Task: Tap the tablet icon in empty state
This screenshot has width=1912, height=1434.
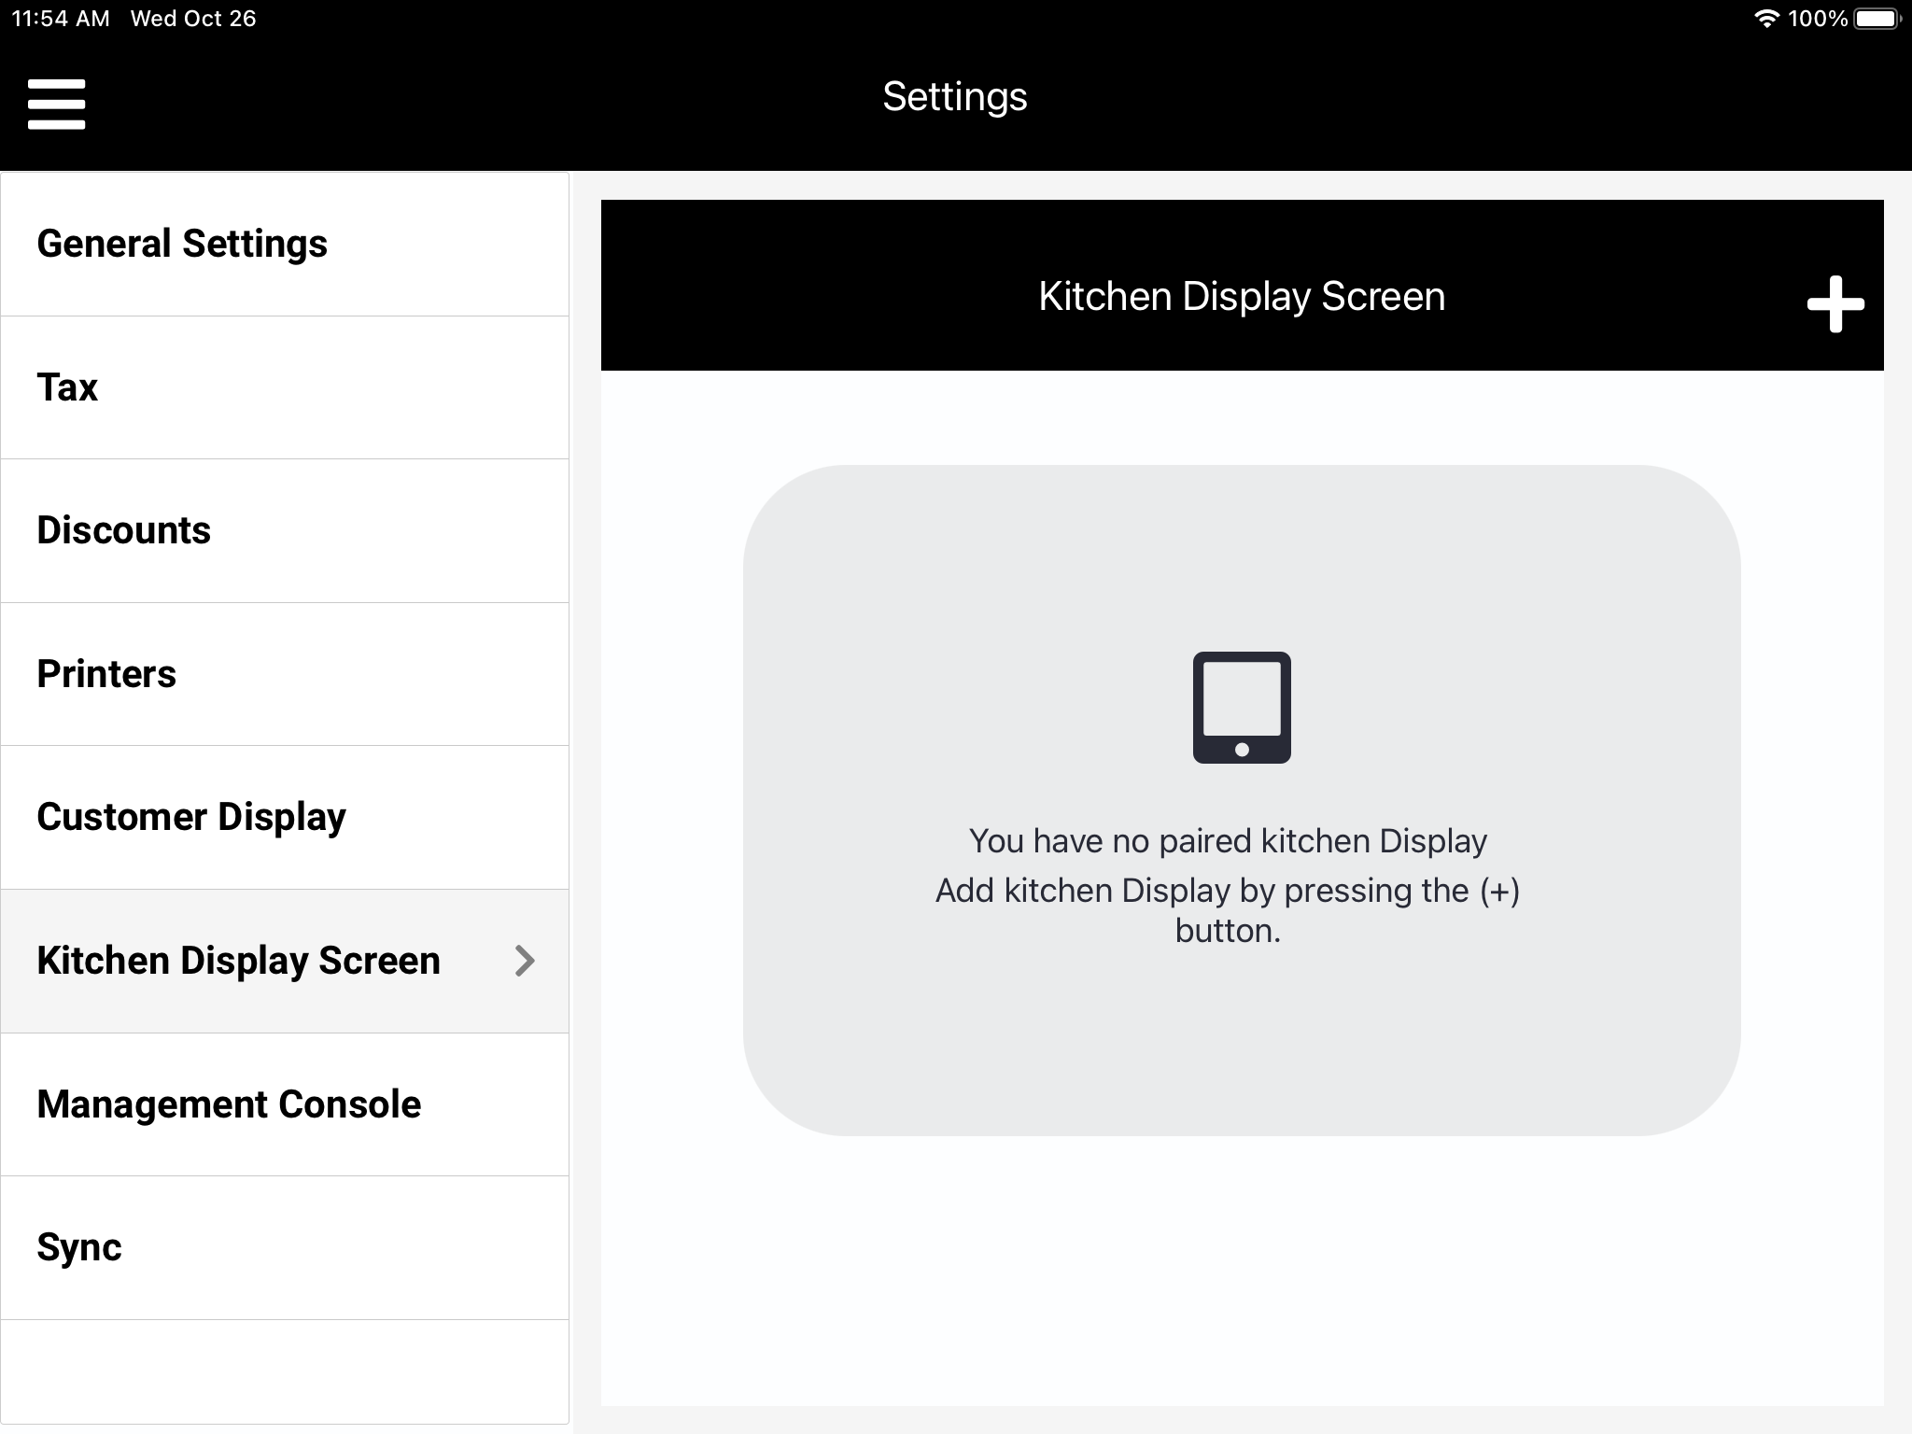Action: coord(1242,708)
